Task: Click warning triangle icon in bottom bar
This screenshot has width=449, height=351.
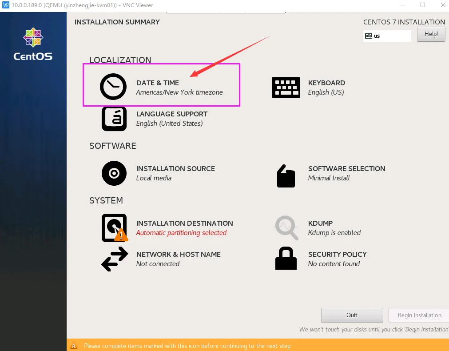Action: coord(74,346)
